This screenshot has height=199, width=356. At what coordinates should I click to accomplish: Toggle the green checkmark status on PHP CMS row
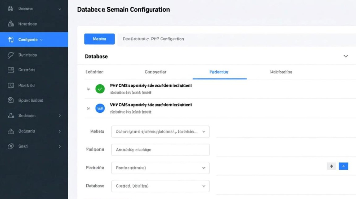[100, 89]
